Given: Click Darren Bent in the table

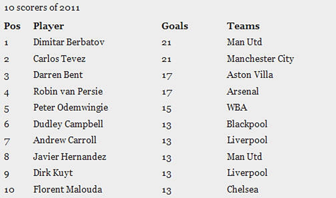Looking at the screenshot, I should [x=58, y=75].
